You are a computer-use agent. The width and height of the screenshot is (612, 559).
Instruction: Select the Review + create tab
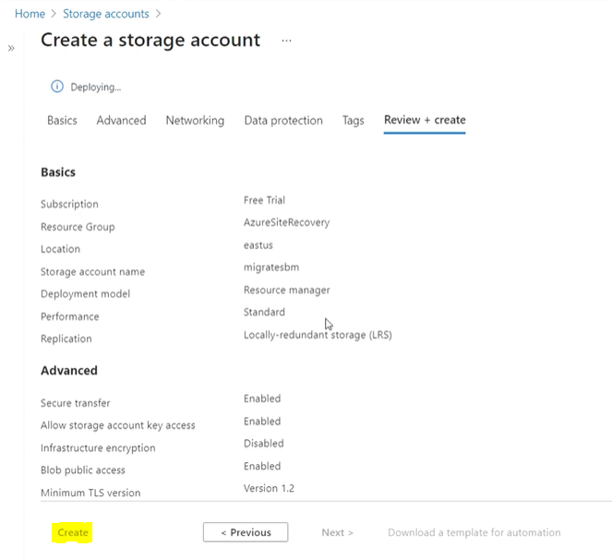pos(425,120)
